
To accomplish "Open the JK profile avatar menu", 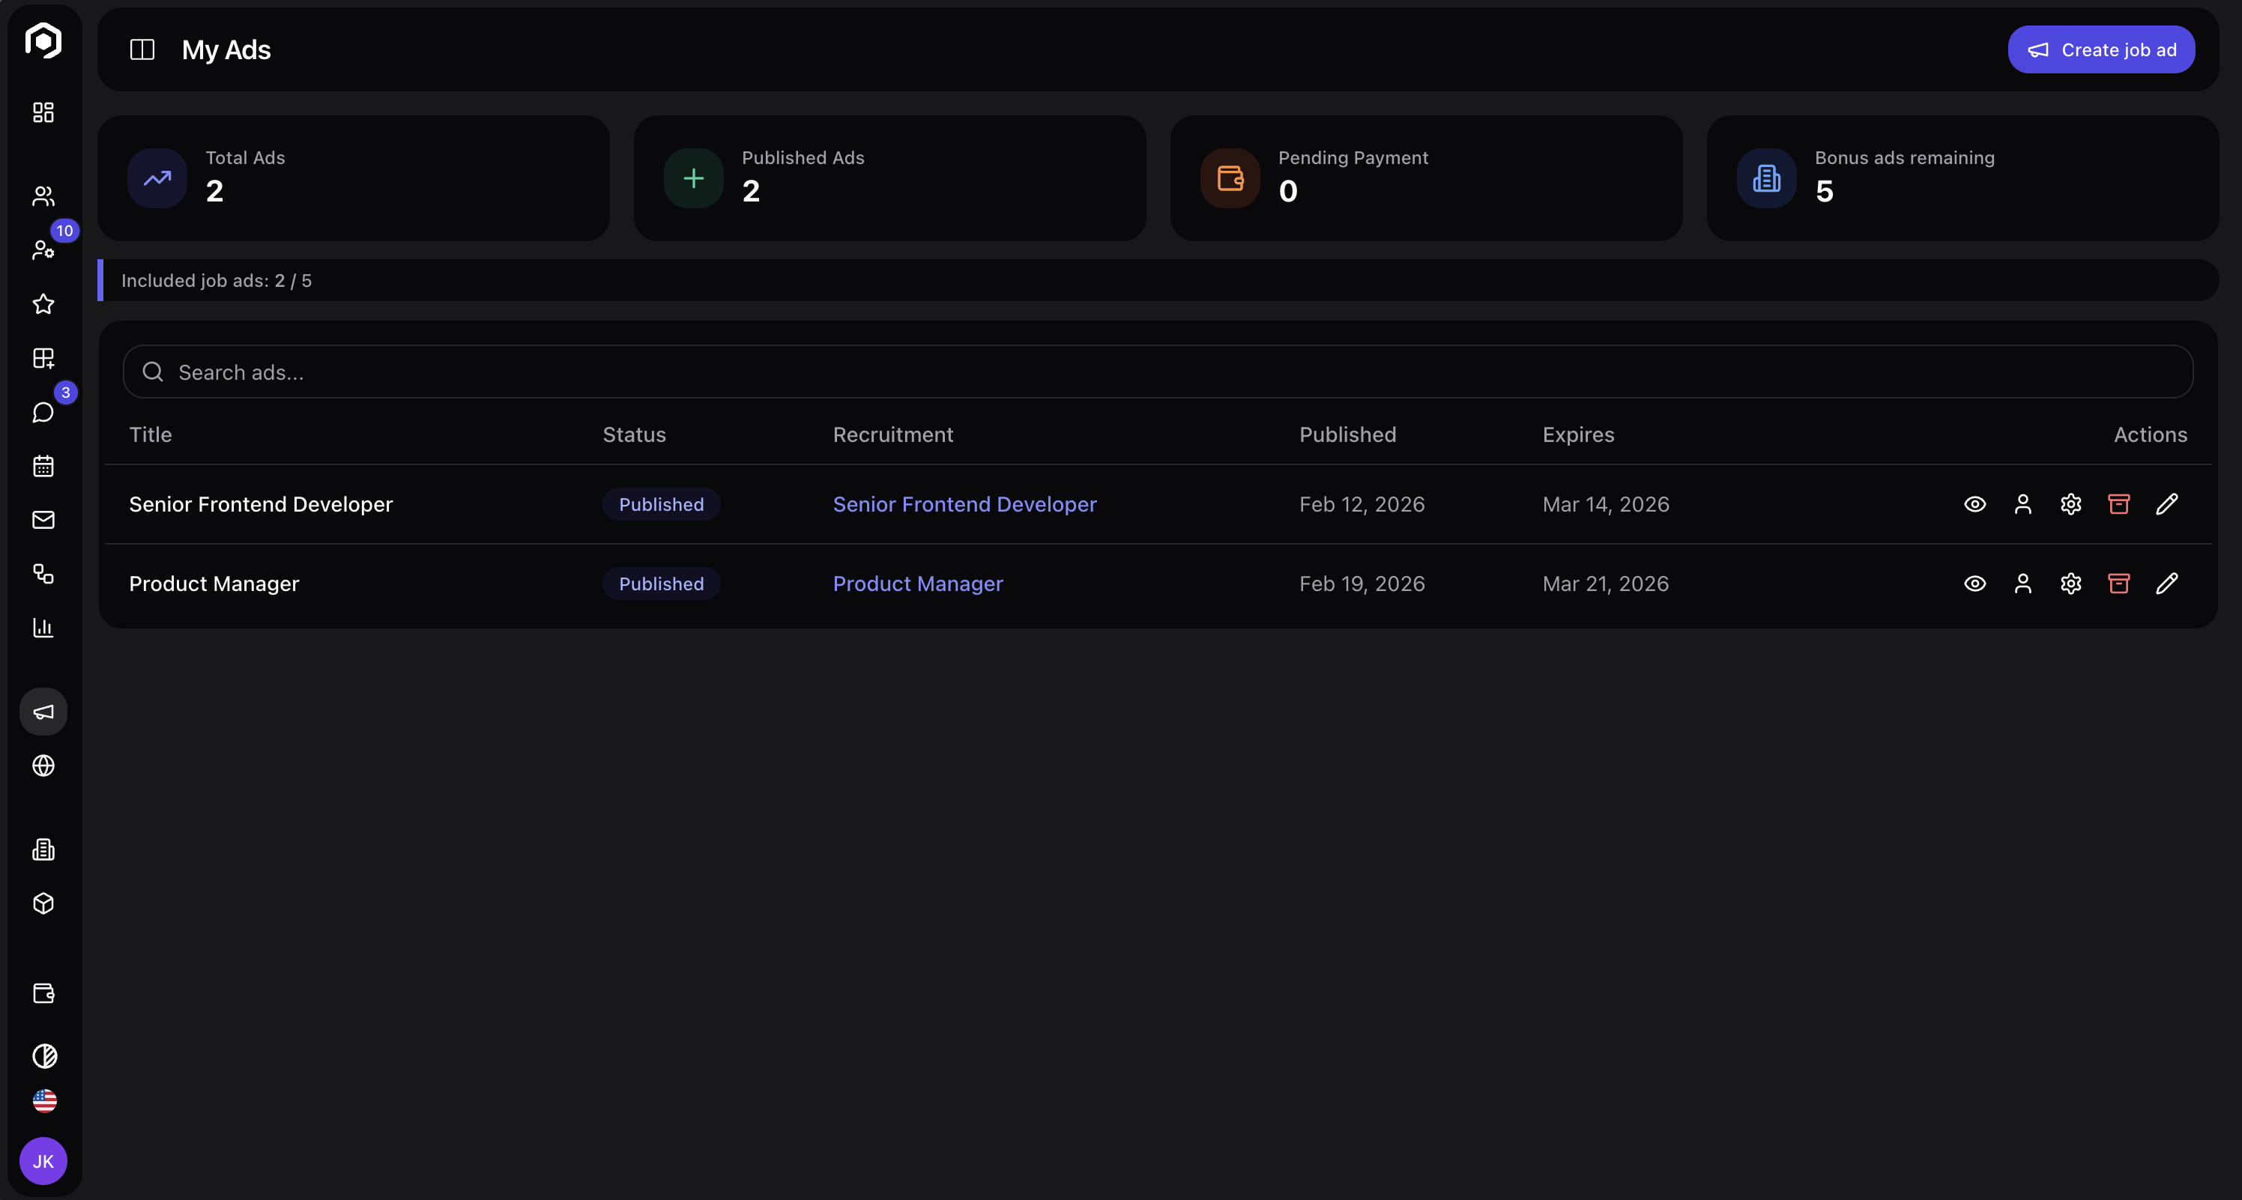I will 43,1160.
